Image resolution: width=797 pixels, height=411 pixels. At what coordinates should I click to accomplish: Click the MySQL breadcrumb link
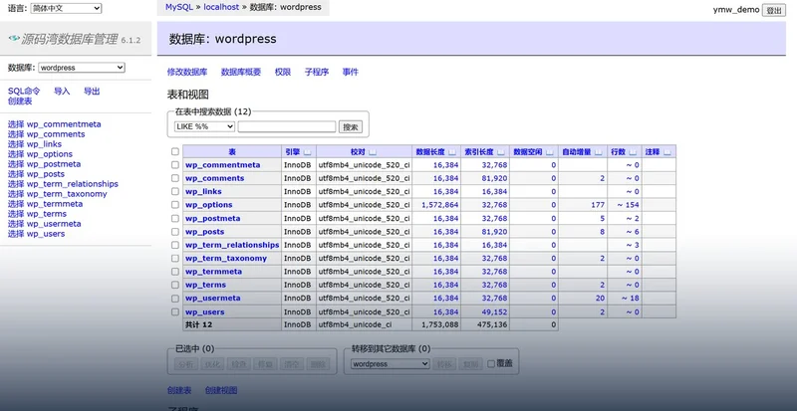(x=179, y=7)
